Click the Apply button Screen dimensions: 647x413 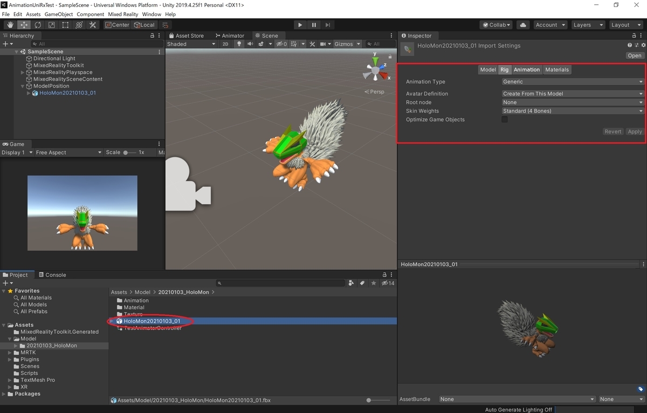coord(635,132)
